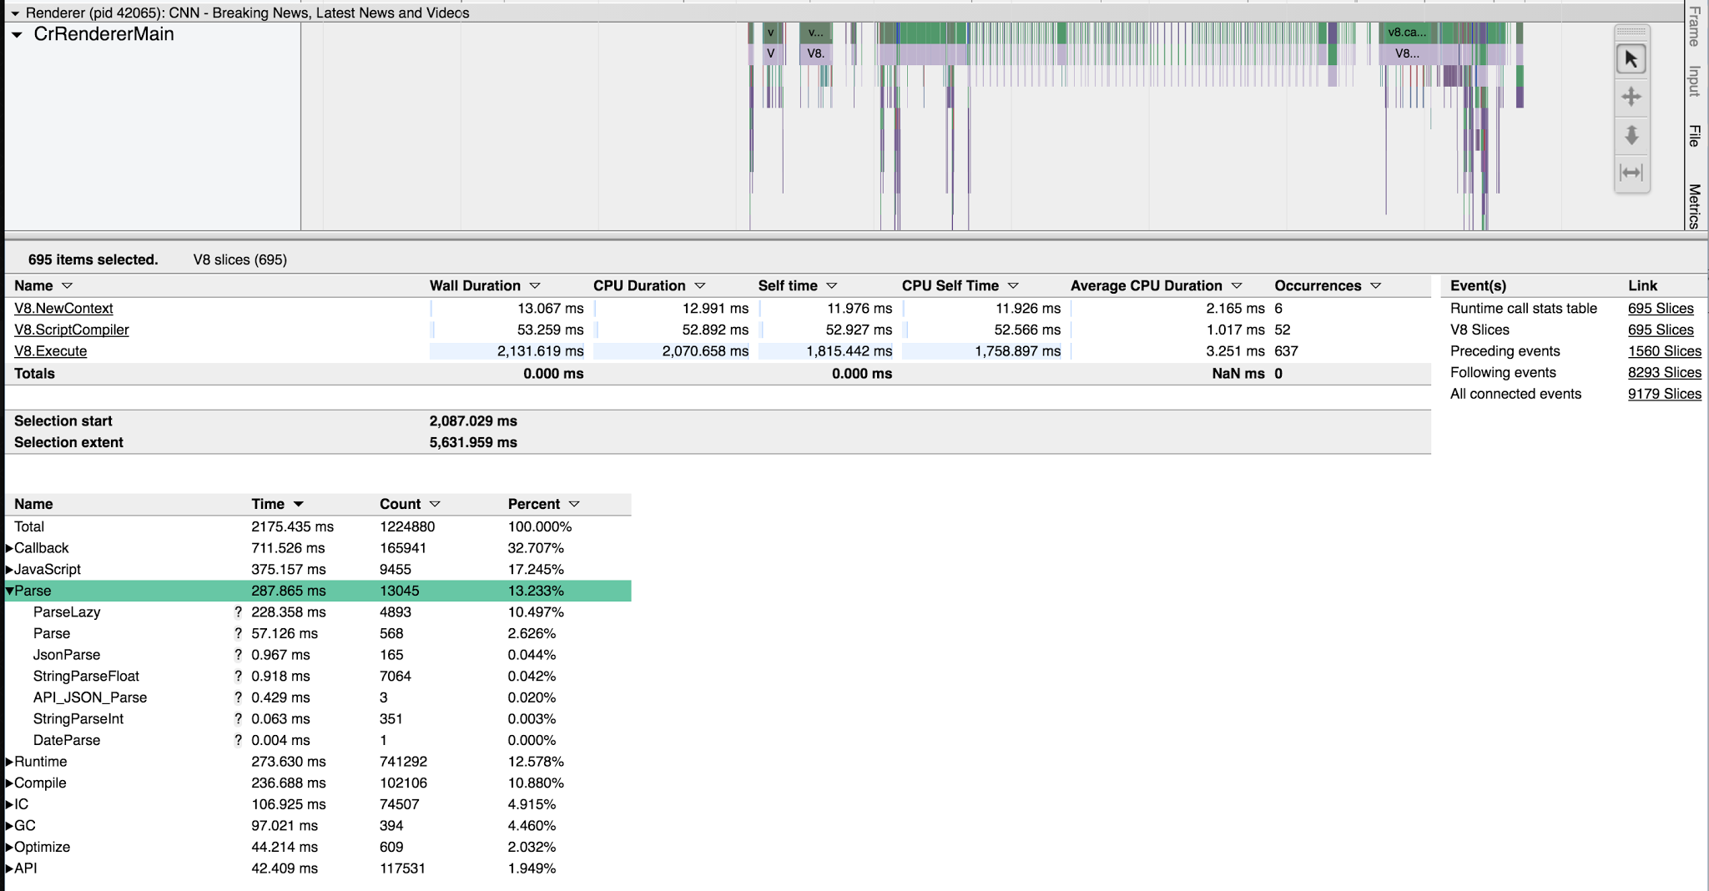Collapse the highlighted Parse row
Screen dimensions: 1709x891
(x=9, y=591)
